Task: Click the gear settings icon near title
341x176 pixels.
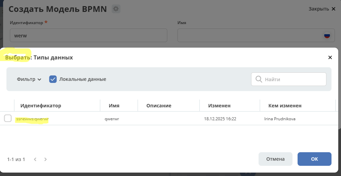Action: 116,9
